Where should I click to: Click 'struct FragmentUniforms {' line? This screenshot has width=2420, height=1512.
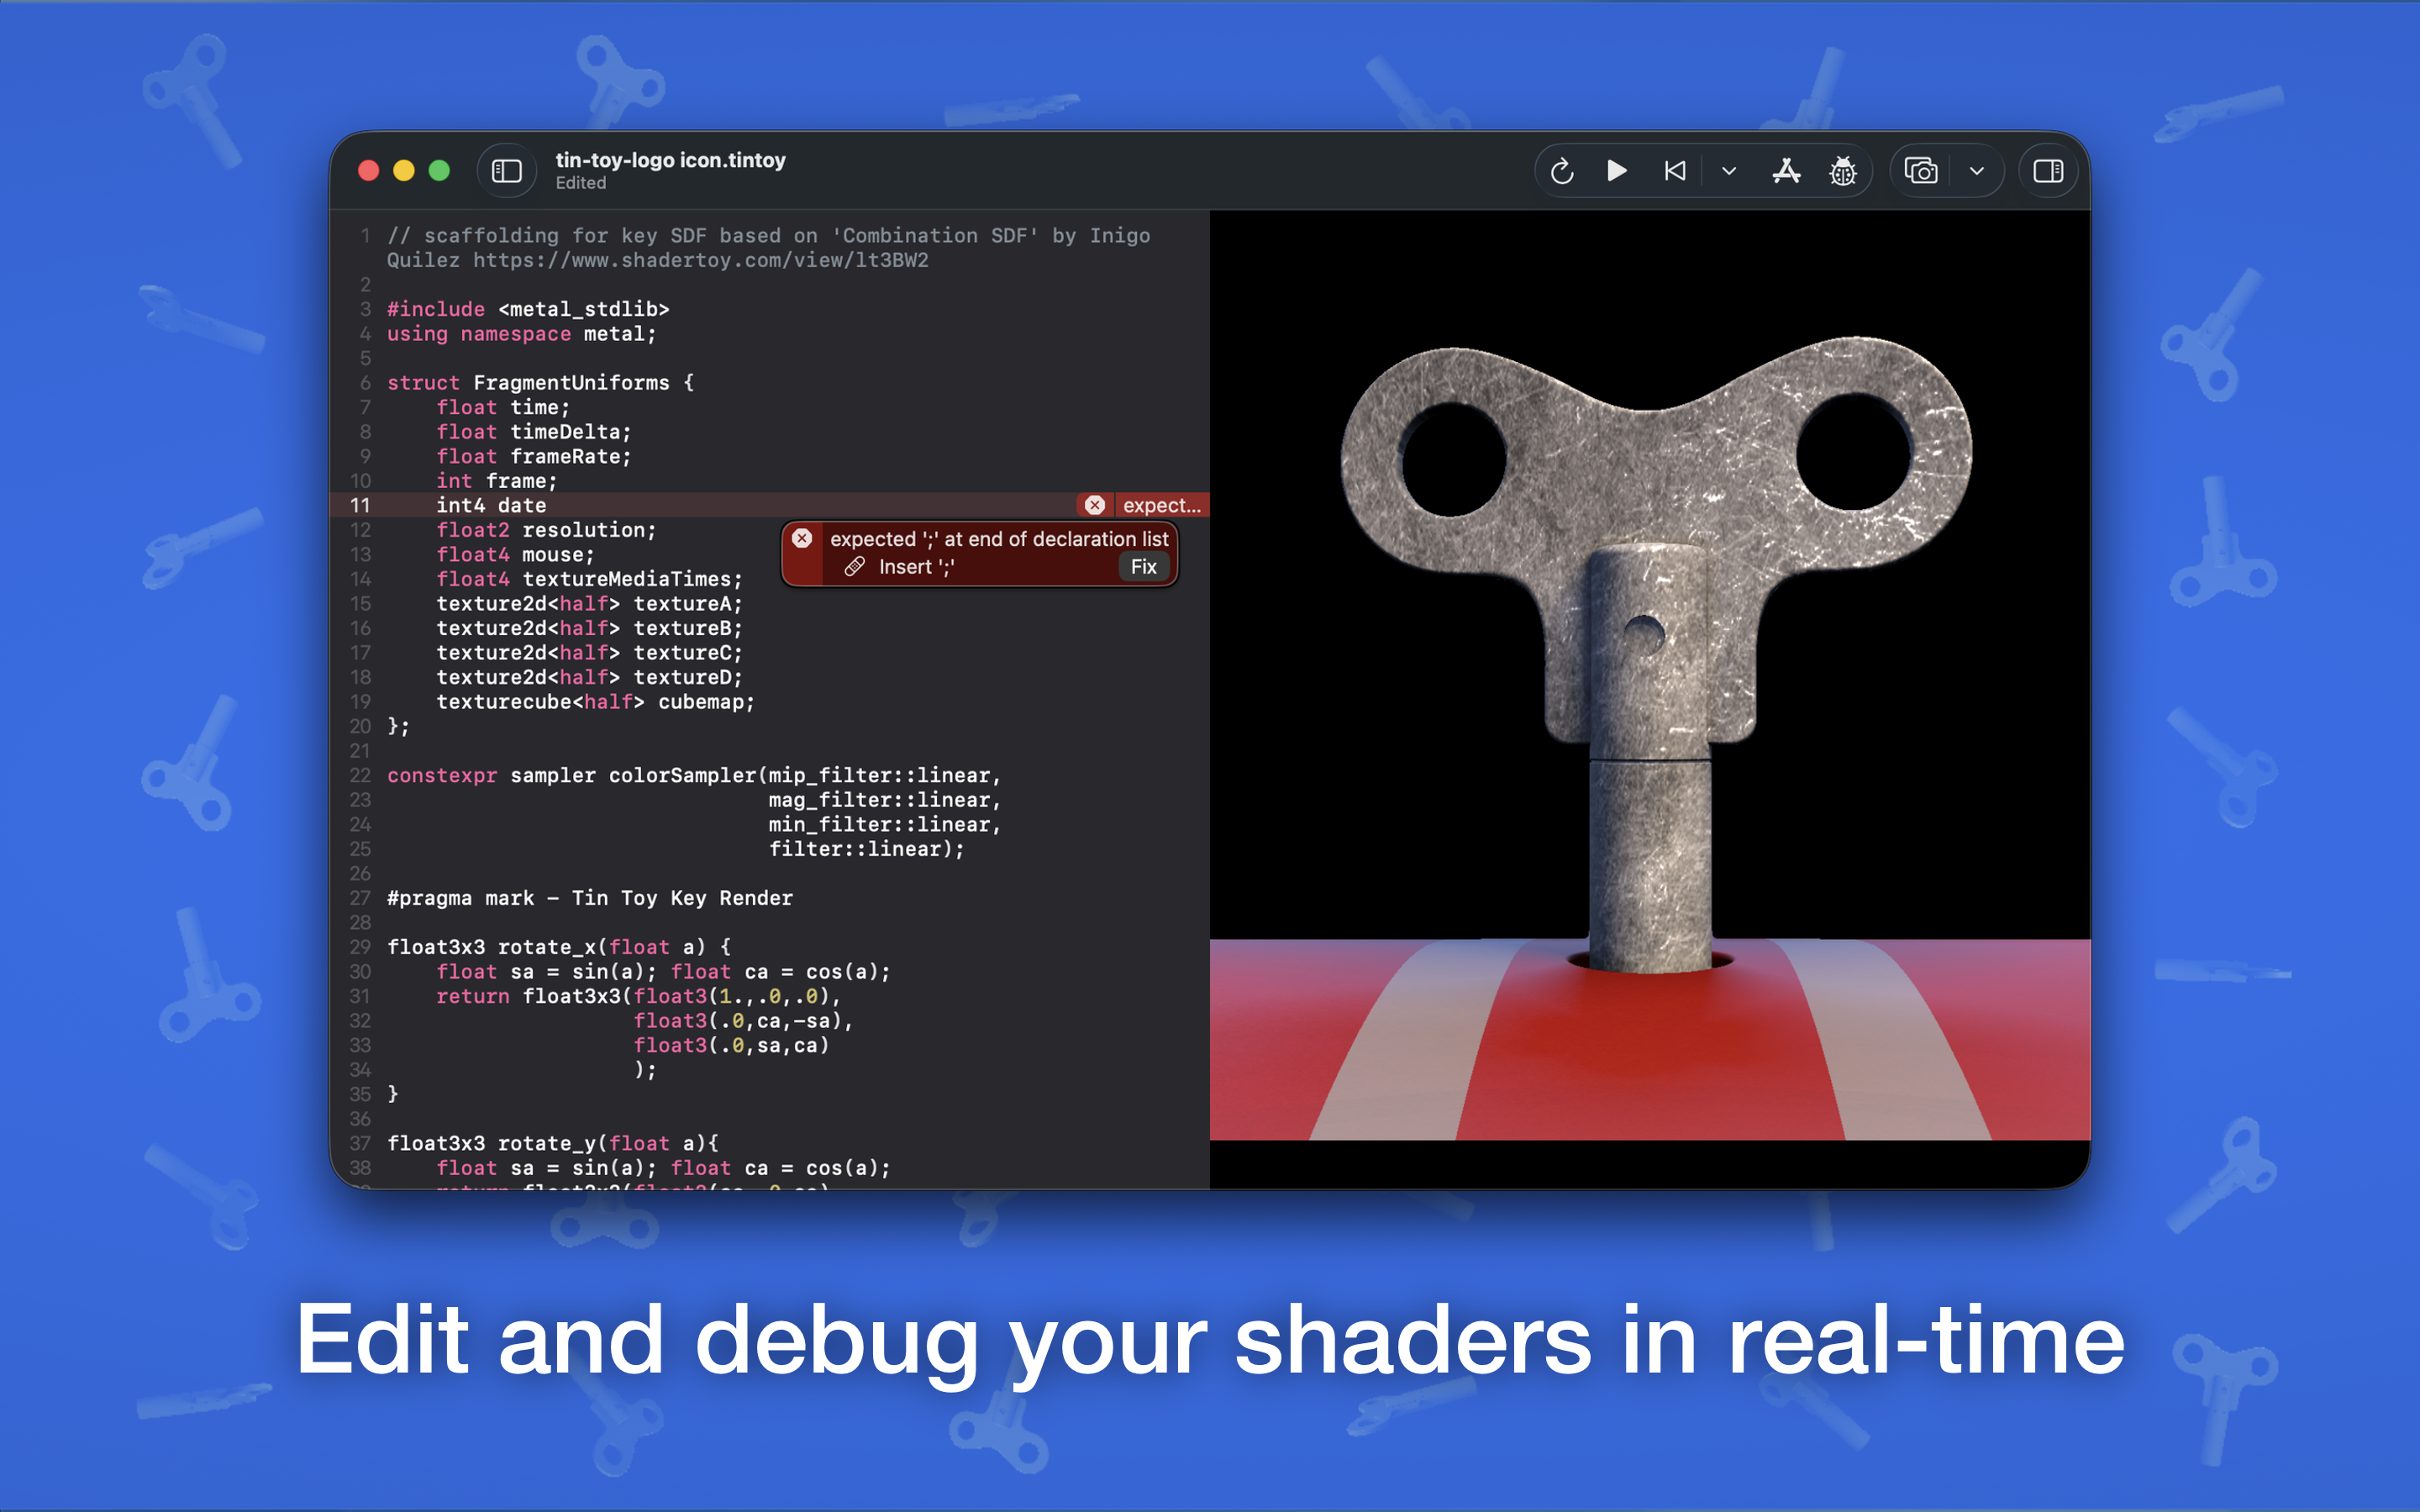(x=540, y=383)
